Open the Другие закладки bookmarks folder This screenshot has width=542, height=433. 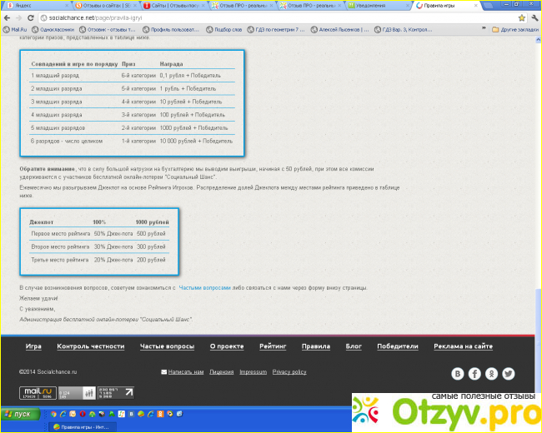[514, 28]
